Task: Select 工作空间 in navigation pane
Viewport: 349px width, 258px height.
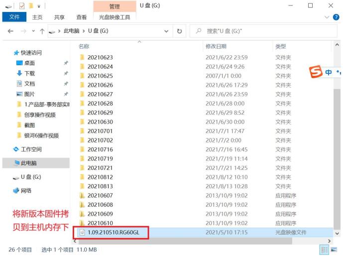Action: (x=31, y=149)
